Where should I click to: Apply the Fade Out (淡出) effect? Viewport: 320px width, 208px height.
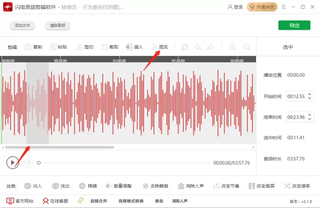[x=60, y=186]
